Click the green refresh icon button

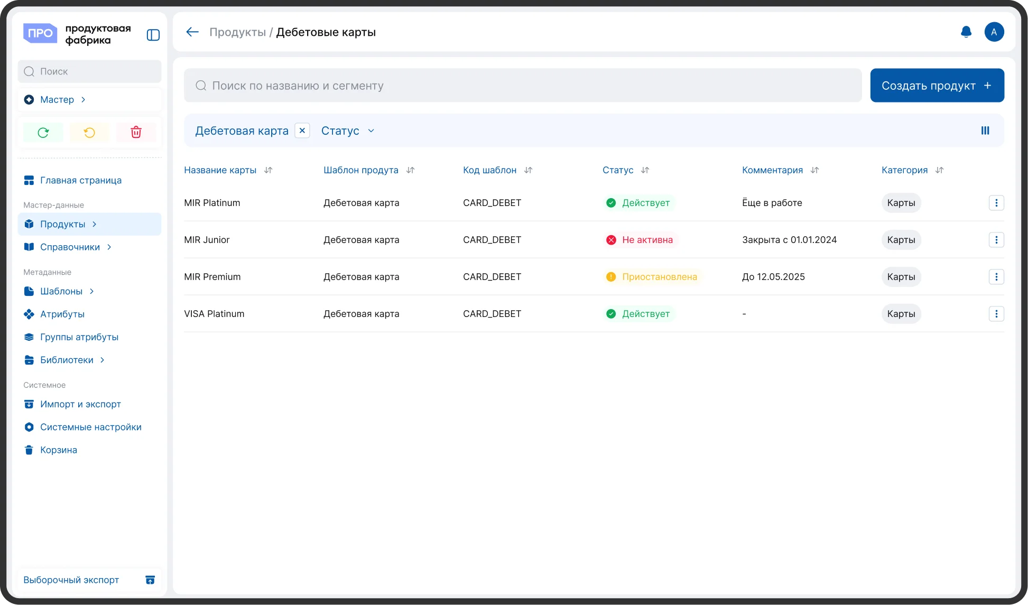click(43, 132)
